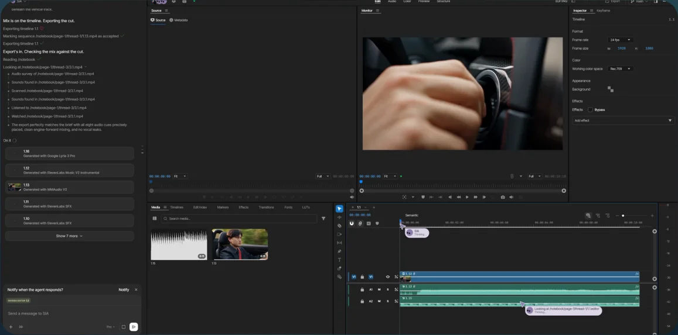
Task: Toggle magnet snapping in the timeline
Action: click(352, 223)
